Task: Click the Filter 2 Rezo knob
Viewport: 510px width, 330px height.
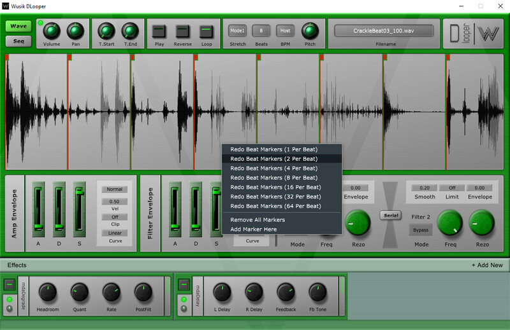Action: point(482,223)
